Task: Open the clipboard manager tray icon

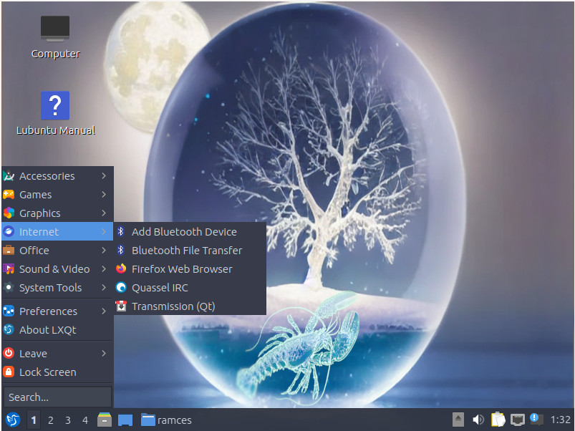Action: click(497, 420)
